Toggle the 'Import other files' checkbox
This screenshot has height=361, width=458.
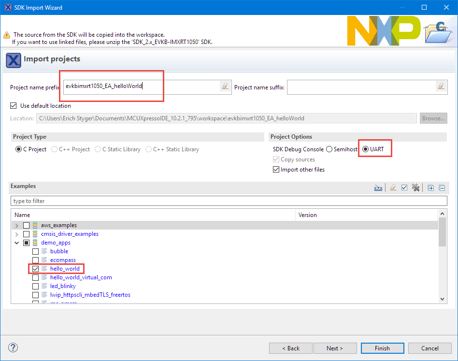276,170
